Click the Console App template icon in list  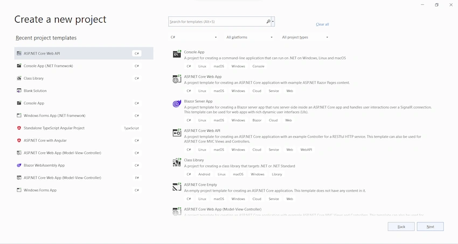[x=177, y=54]
